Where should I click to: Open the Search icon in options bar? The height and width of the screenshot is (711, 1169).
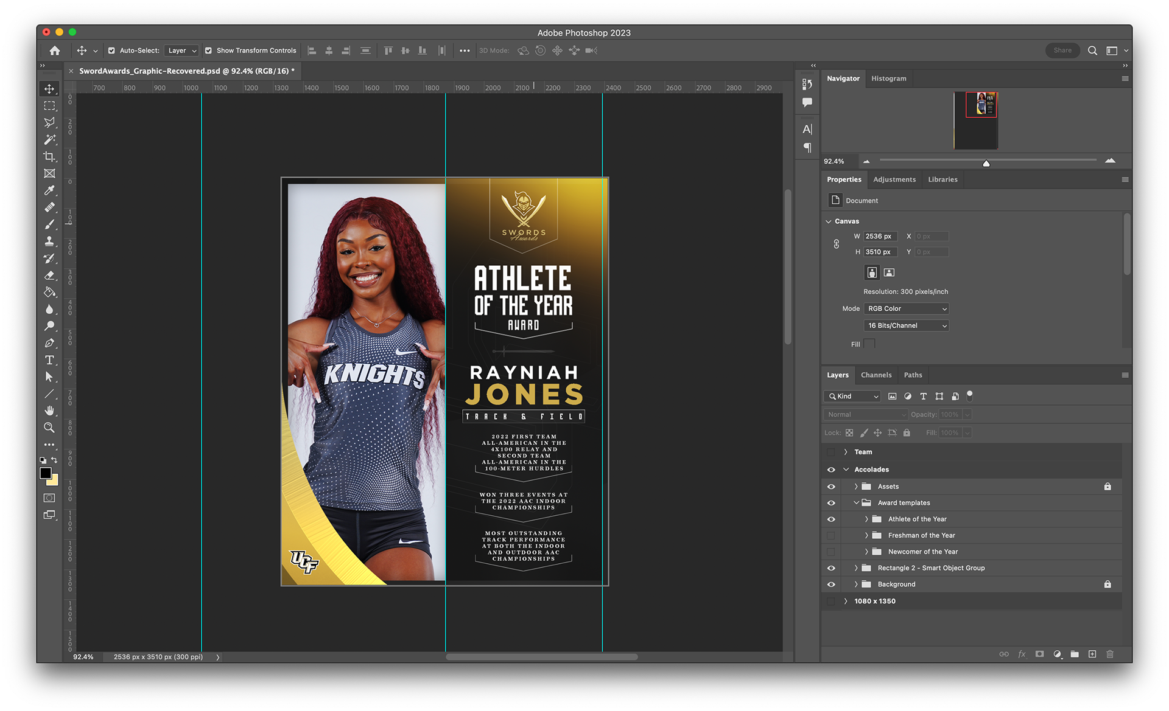coord(1093,50)
